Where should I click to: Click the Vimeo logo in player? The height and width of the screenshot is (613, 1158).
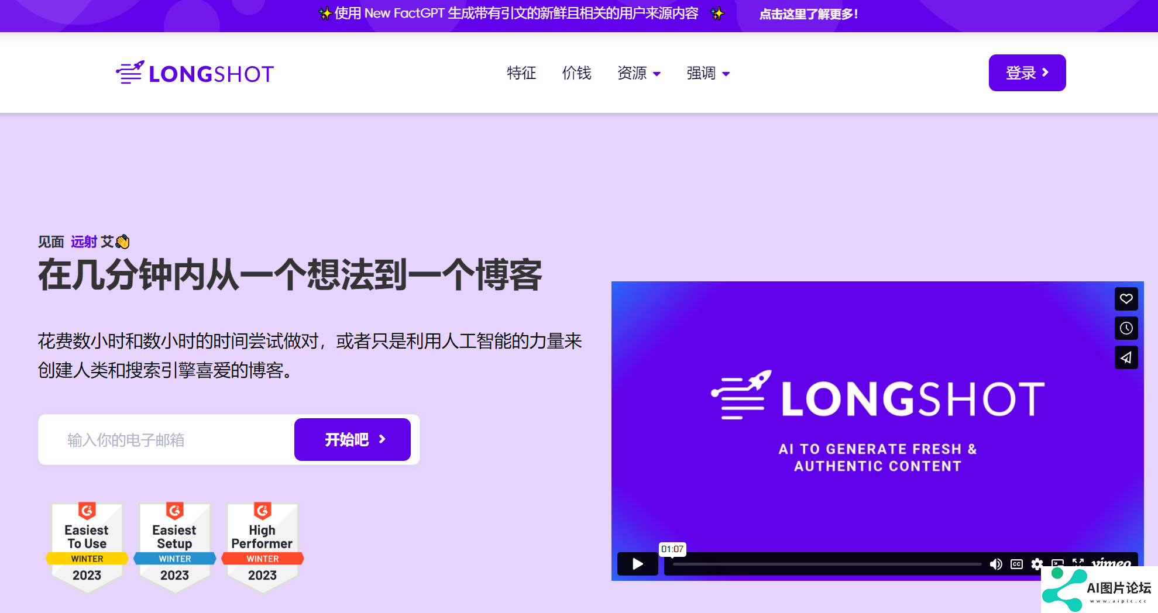point(1111,563)
